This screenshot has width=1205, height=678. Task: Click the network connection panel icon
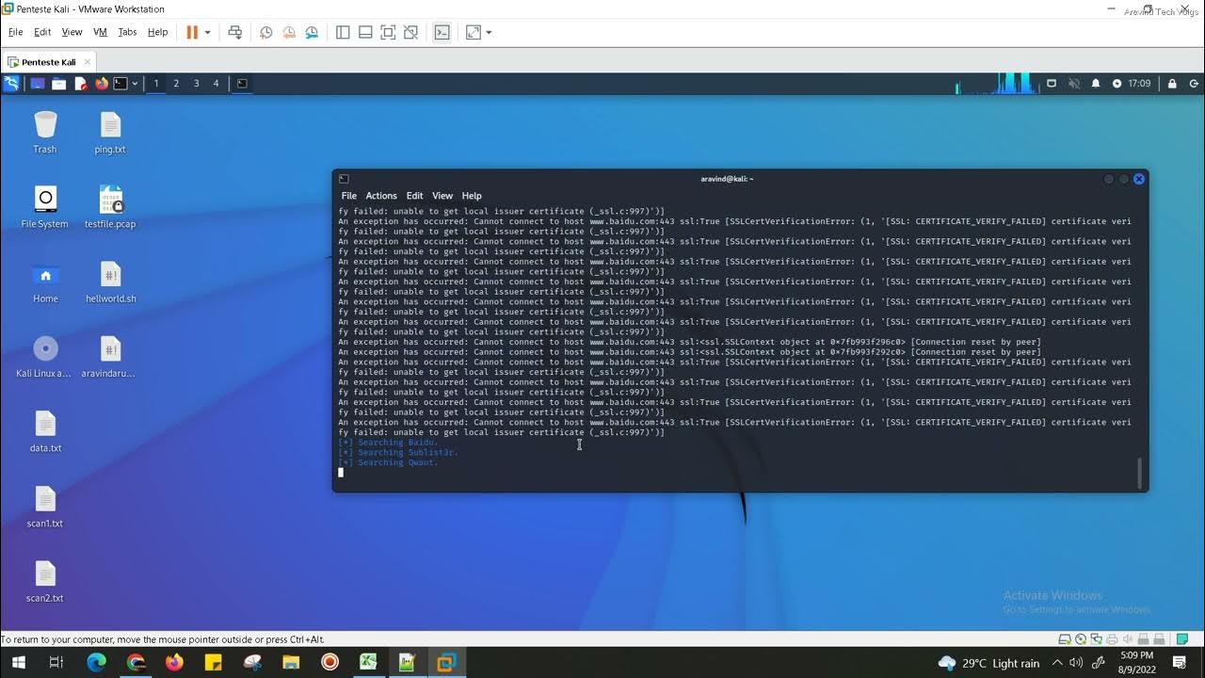(x=1052, y=83)
